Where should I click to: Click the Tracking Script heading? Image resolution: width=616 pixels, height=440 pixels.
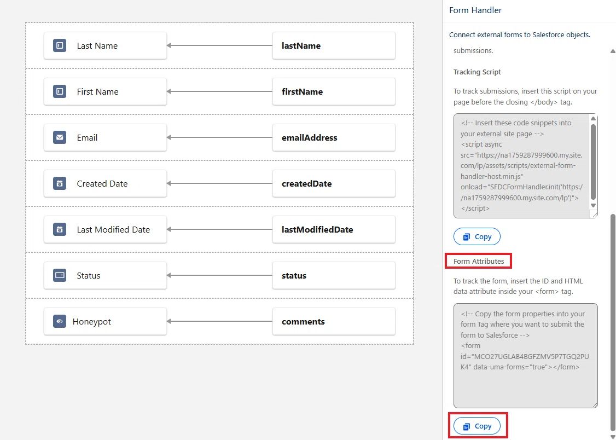[478, 72]
